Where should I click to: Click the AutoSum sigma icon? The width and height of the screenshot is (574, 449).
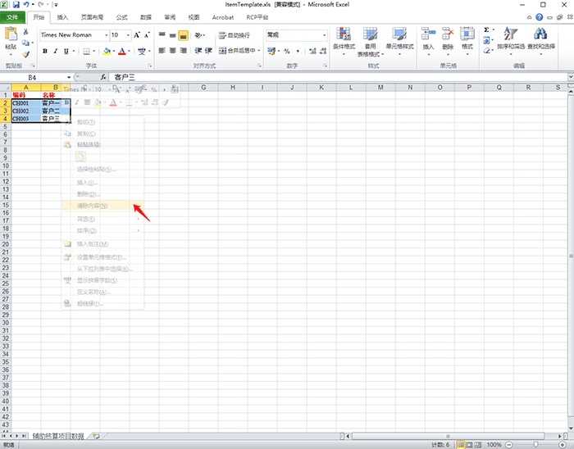(486, 30)
